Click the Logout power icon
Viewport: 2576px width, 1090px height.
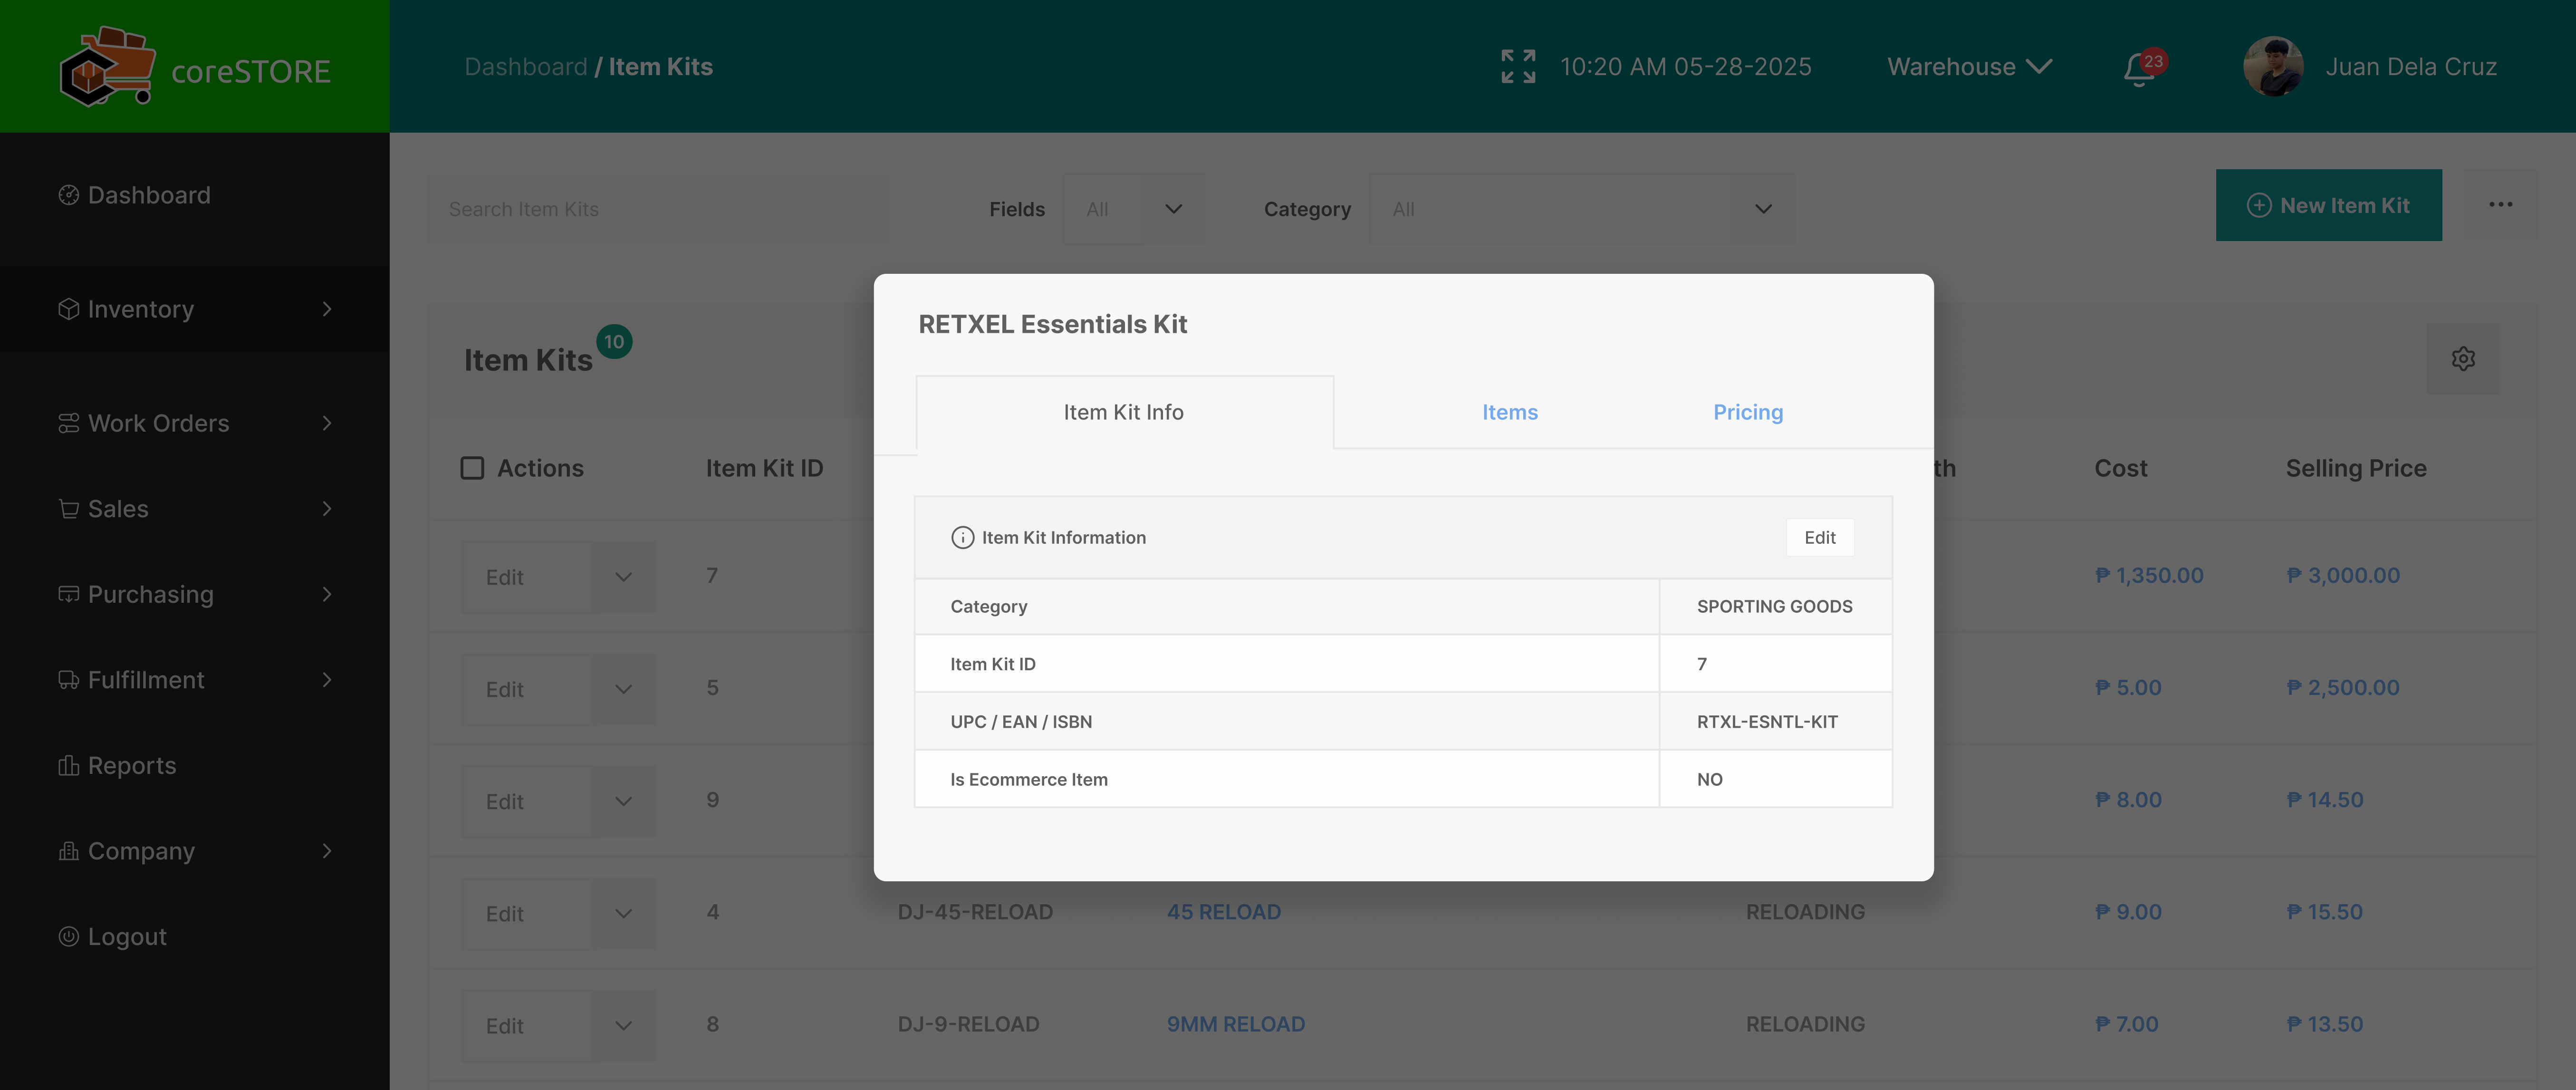[x=68, y=937]
